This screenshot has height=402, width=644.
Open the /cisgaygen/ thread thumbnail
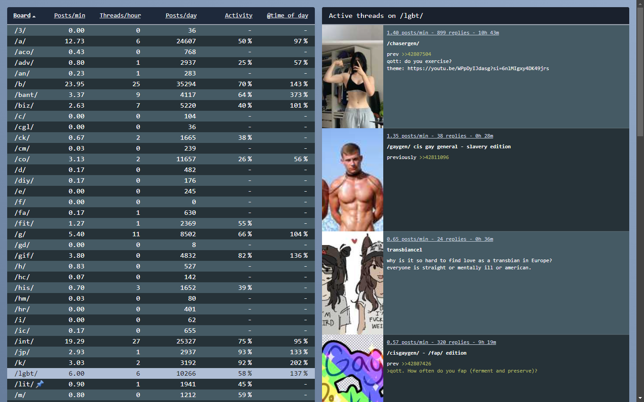[352, 368]
